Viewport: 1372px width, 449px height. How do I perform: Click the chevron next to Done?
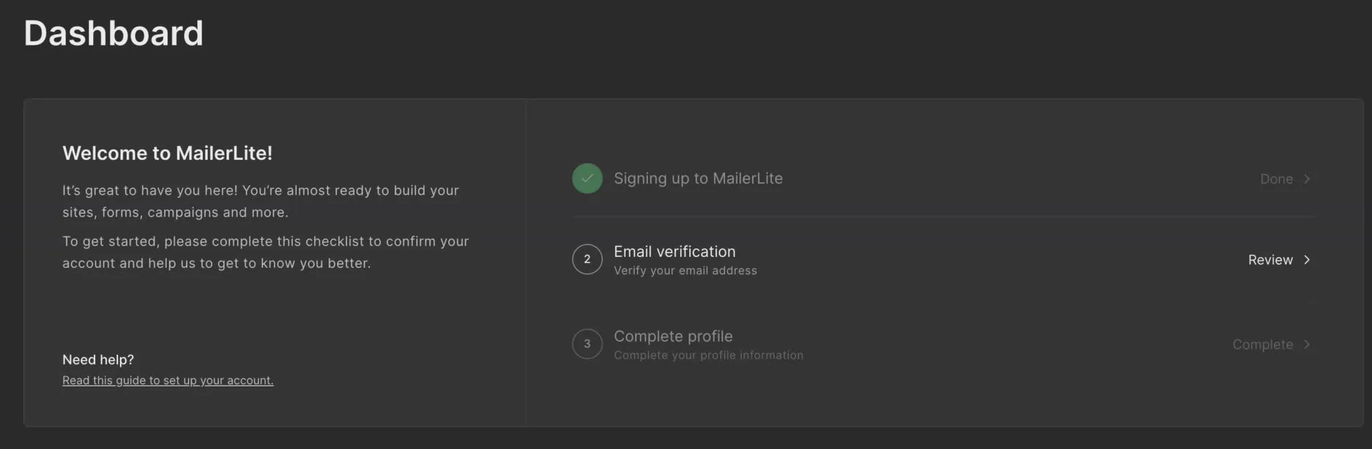tap(1307, 179)
